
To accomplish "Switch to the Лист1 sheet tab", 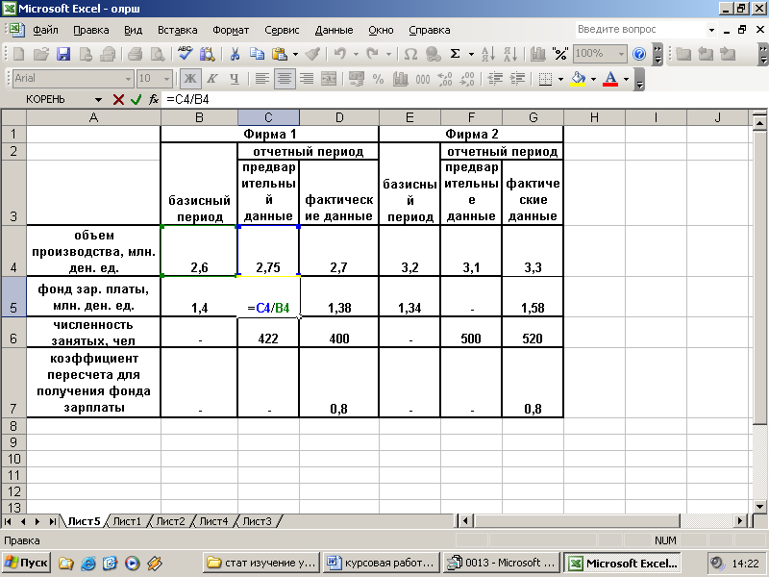I will tap(127, 521).
